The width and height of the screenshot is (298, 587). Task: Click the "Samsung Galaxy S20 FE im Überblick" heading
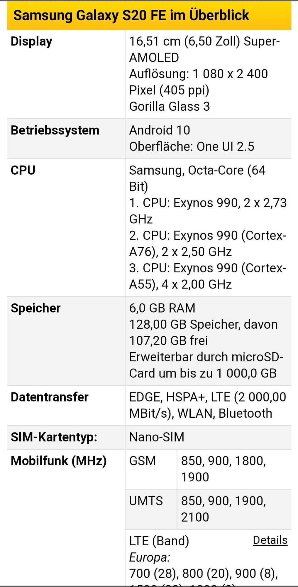pyautogui.click(x=131, y=15)
